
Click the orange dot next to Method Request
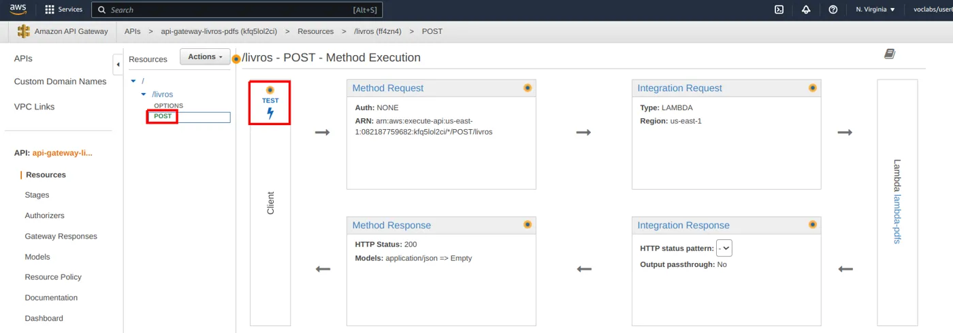click(528, 88)
